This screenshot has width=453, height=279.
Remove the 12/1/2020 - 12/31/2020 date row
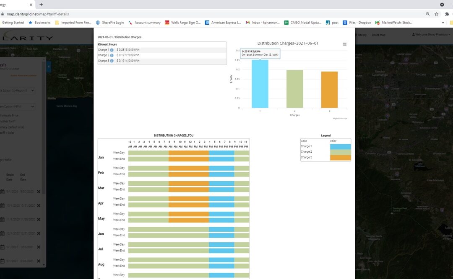pyautogui.click(x=39, y=233)
